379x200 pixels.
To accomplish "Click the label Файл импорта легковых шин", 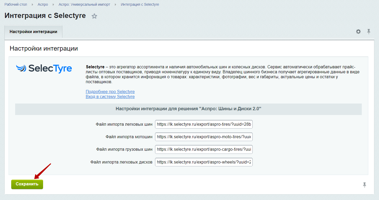I will (124, 124).
